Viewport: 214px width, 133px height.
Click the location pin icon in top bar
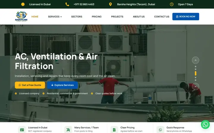(x=110, y=4)
